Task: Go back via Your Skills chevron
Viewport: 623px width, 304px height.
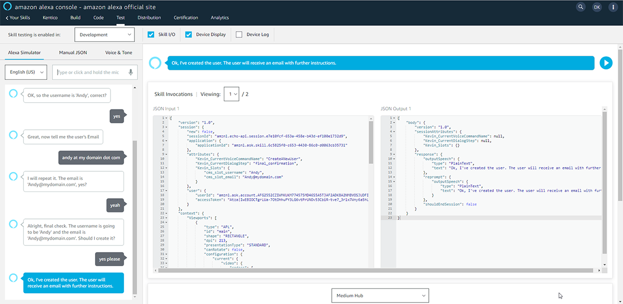Action: tap(18, 18)
